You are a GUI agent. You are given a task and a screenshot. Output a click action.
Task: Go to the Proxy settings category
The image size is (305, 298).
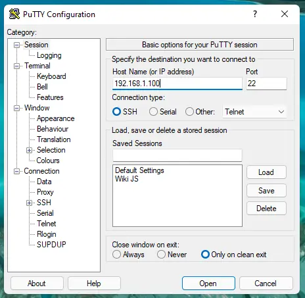[45, 192]
